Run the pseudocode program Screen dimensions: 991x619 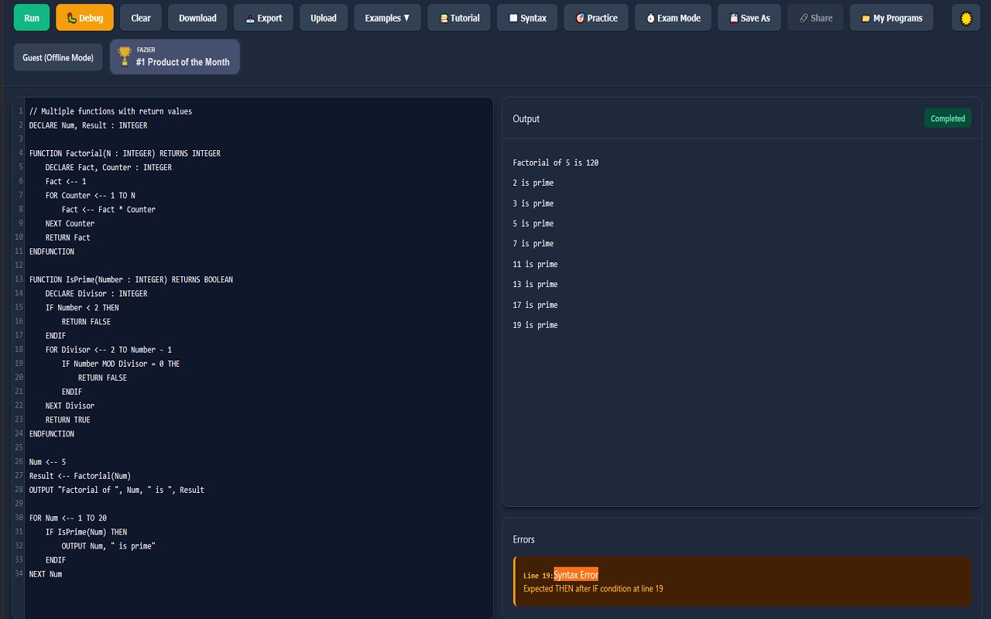32,18
